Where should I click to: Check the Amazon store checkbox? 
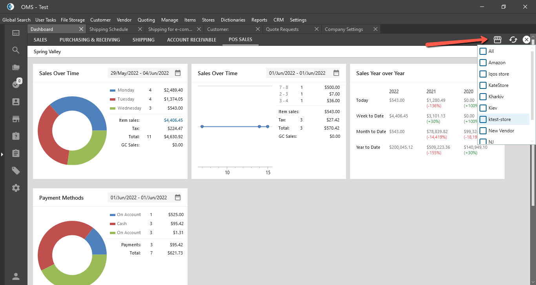click(x=483, y=63)
